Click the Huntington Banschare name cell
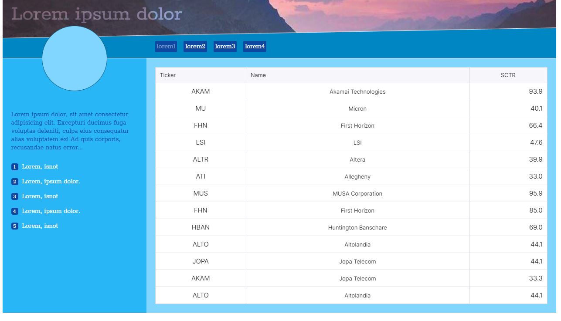561x321 pixels. click(357, 227)
